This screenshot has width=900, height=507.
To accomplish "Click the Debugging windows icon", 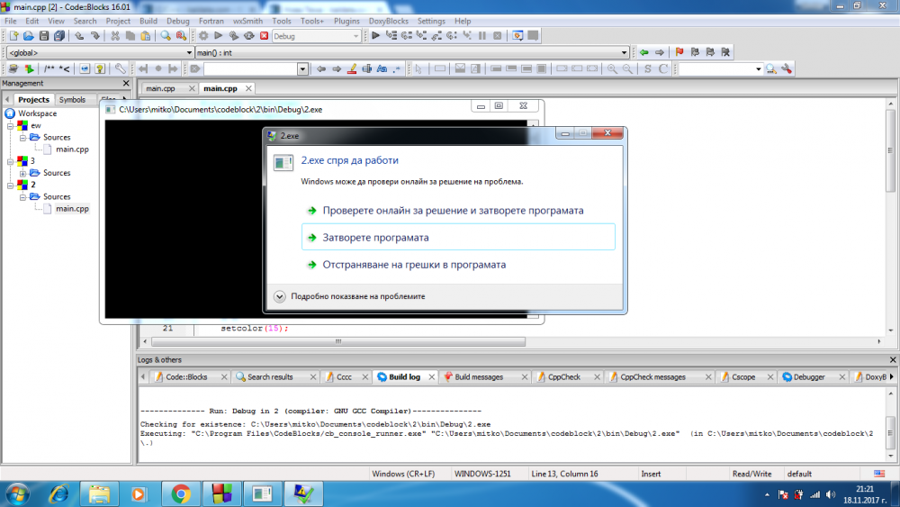I will [517, 36].
